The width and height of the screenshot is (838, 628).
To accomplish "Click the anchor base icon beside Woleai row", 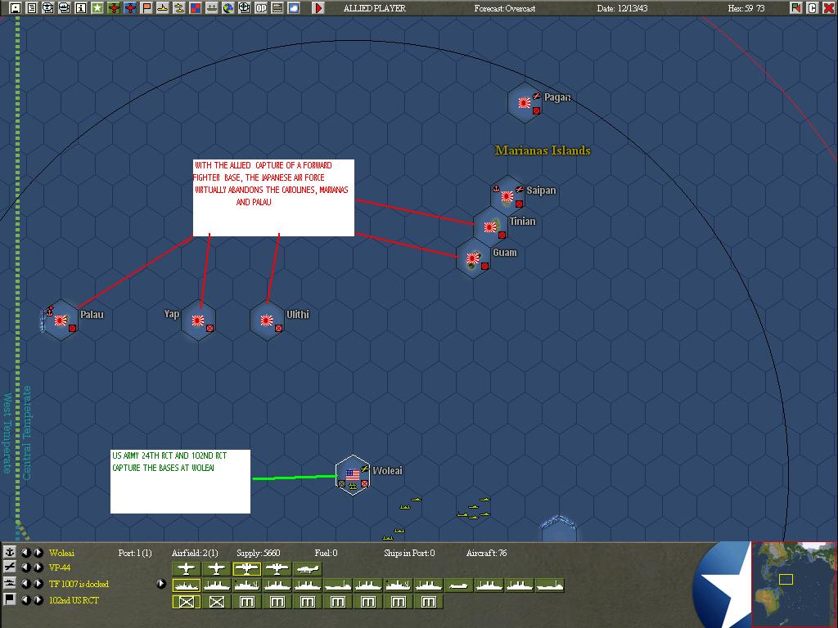I will 9,552.
